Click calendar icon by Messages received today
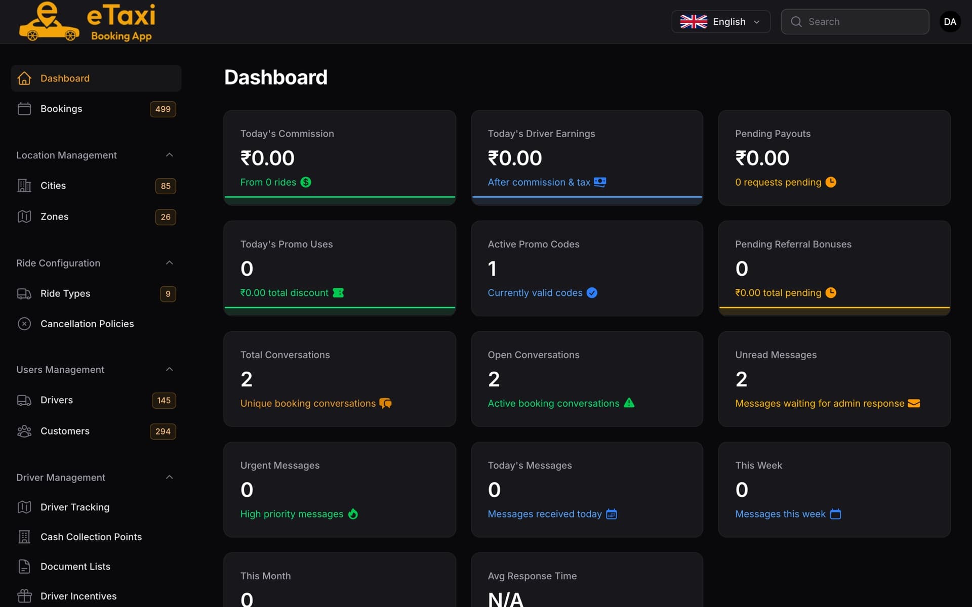Viewport: 972px width, 607px height. pos(612,514)
